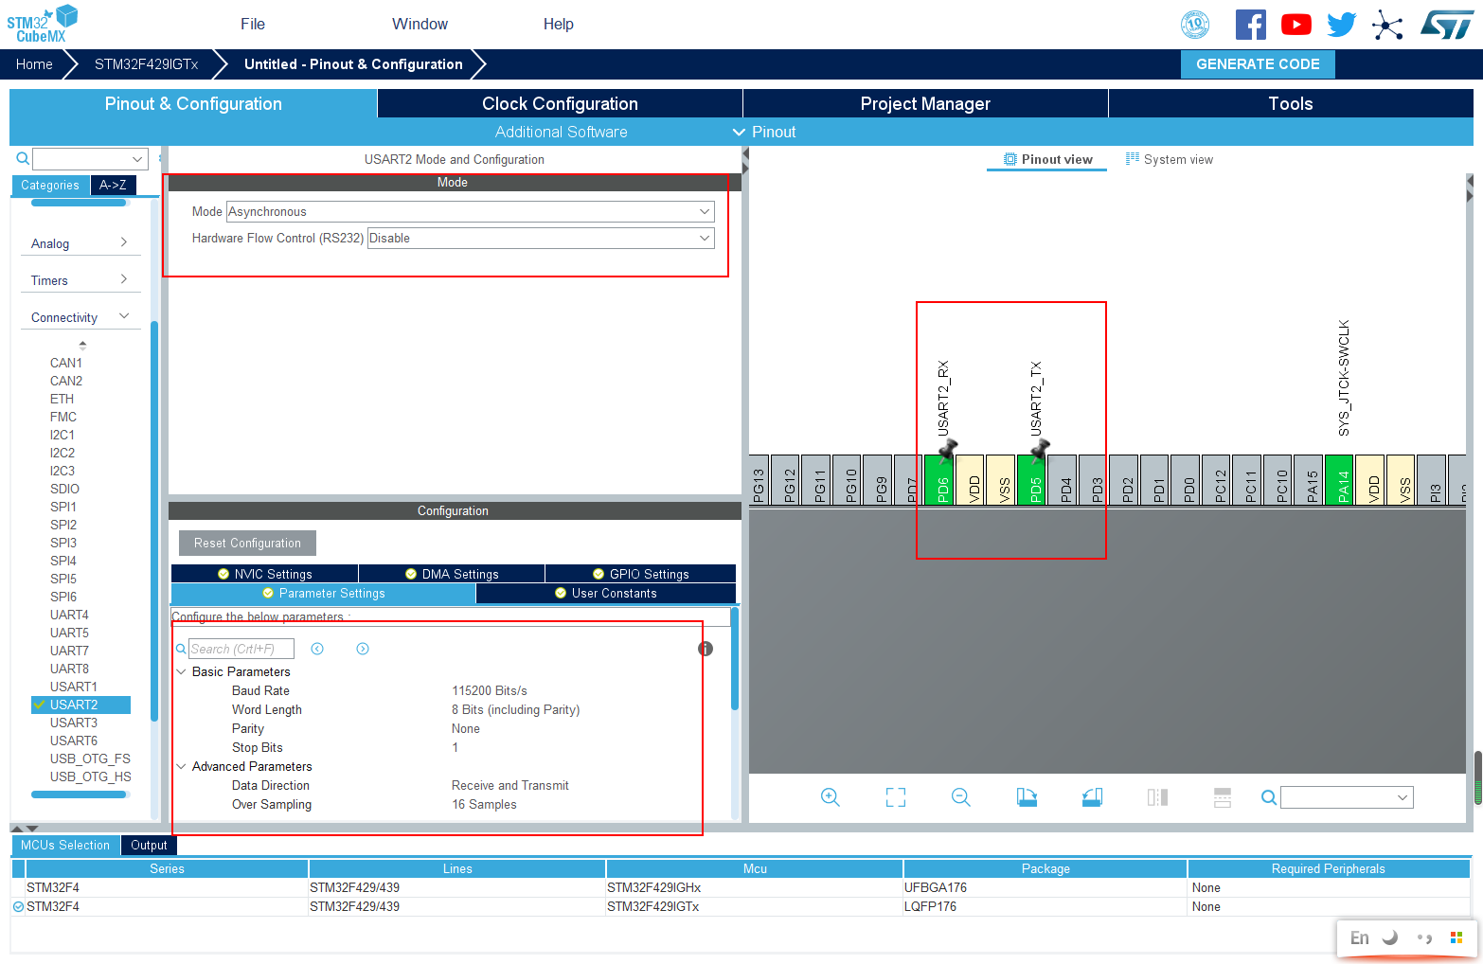This screenshot has width=1483, height=964.
Task: Click pin PD5 on the chip
Action: (1031, 480)
